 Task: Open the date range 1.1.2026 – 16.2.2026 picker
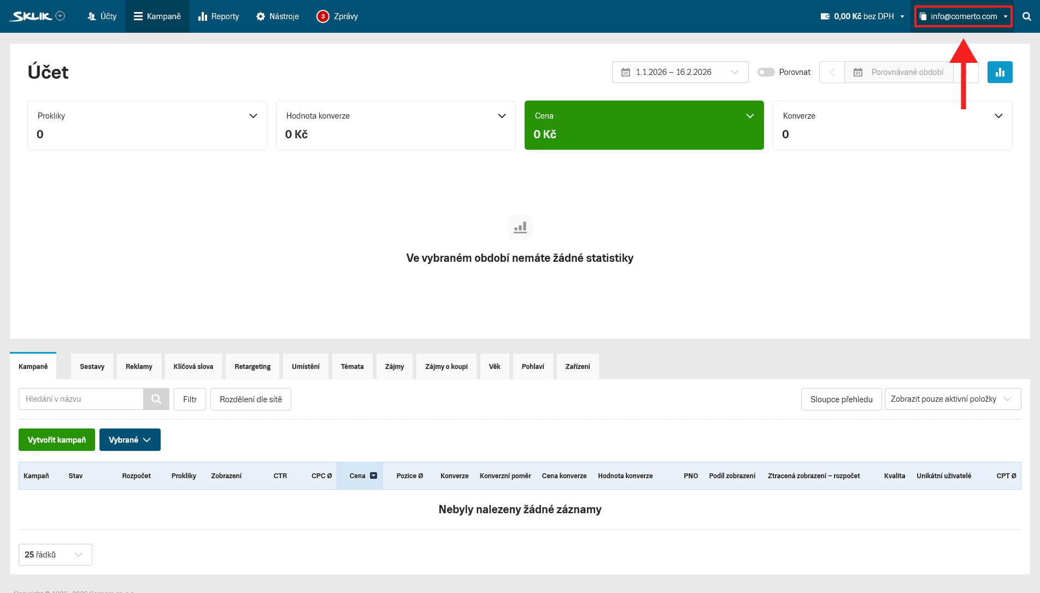(680, 72)
